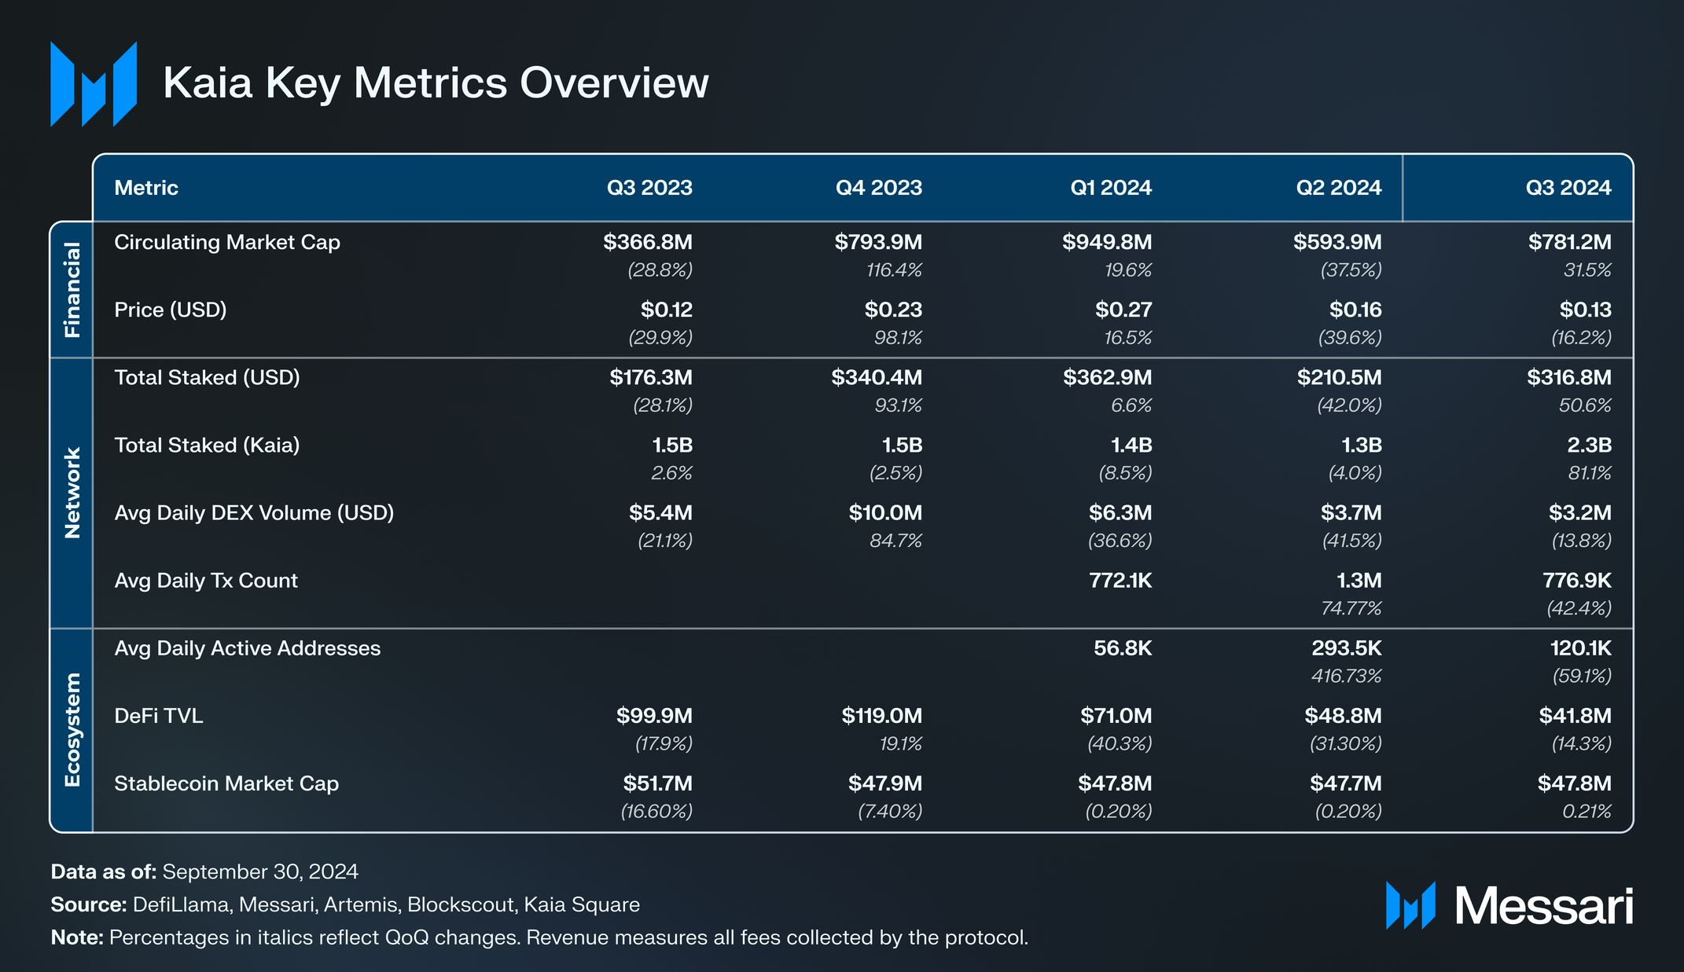Image resolution: width=1684 pixels, height=972 pixels.
Task: Select the $41.8M DeFi TVL value
Action: [1576, 715]
